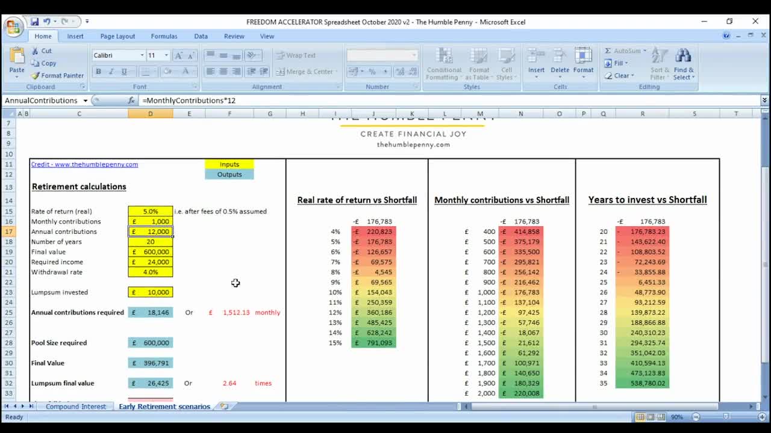771x433 pixels.
Task: Click the vertical scrollbar thumb
Action: [x=764, y=264]
